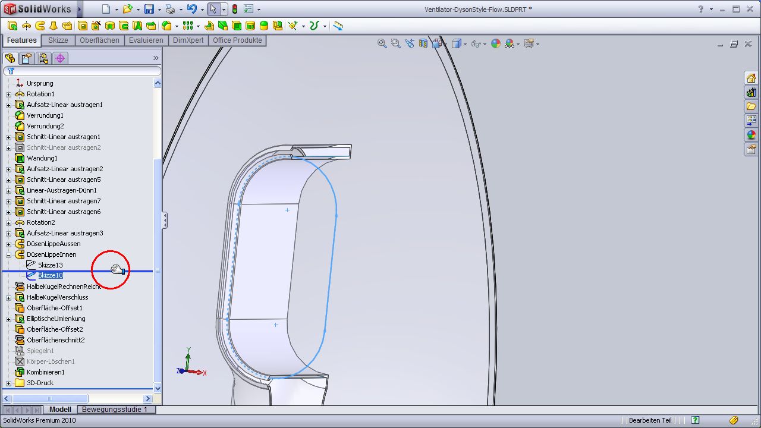This screenshot has width=761, height=428.
Task: Open the Design Library task pane tab
Action: click(751, 93)
